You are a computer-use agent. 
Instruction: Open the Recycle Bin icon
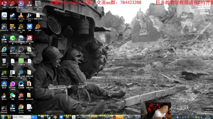click(x=4, y=62)
